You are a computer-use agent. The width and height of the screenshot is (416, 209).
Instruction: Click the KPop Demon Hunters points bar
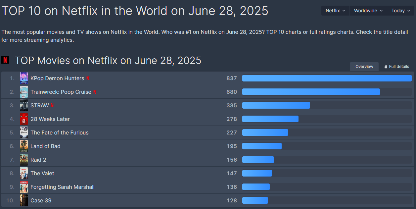click(327, 78)
